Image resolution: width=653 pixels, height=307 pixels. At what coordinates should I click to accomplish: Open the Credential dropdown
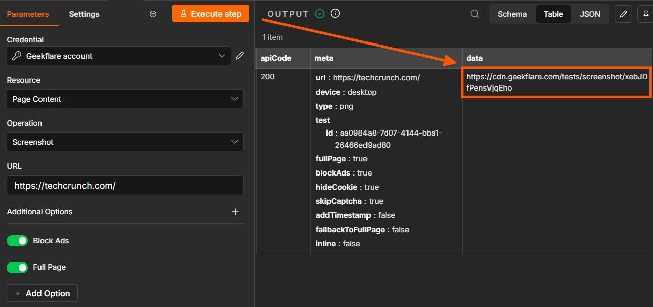tap(119, 56)
